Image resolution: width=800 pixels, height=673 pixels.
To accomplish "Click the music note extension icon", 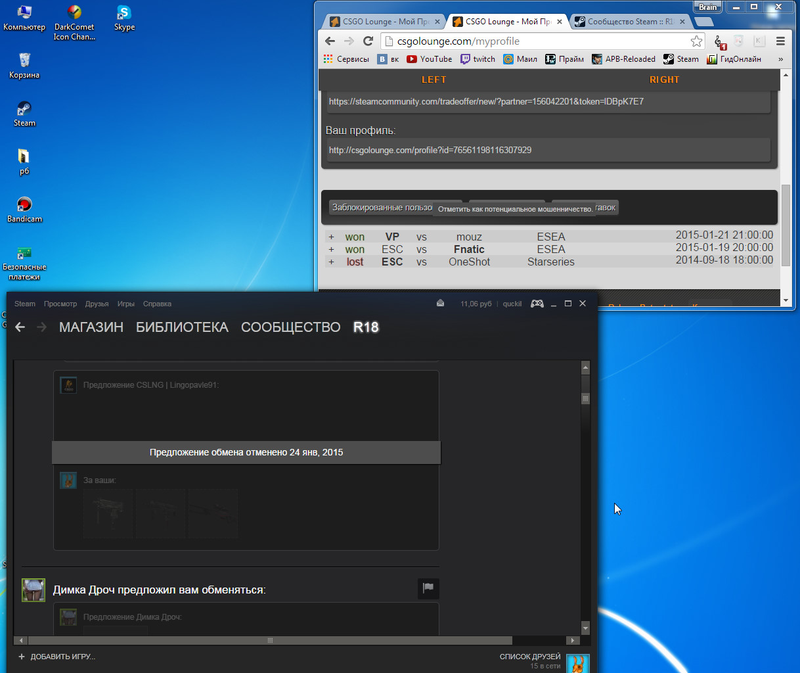I will (719, 41).
